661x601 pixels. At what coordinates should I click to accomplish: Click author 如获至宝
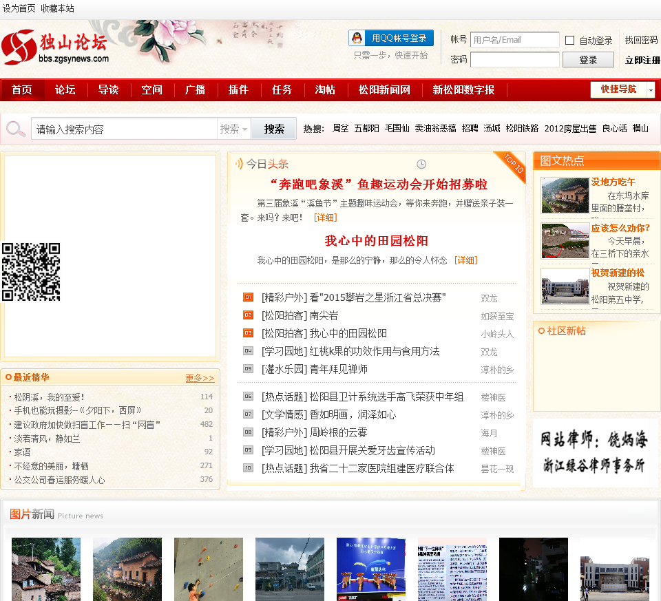497,316
